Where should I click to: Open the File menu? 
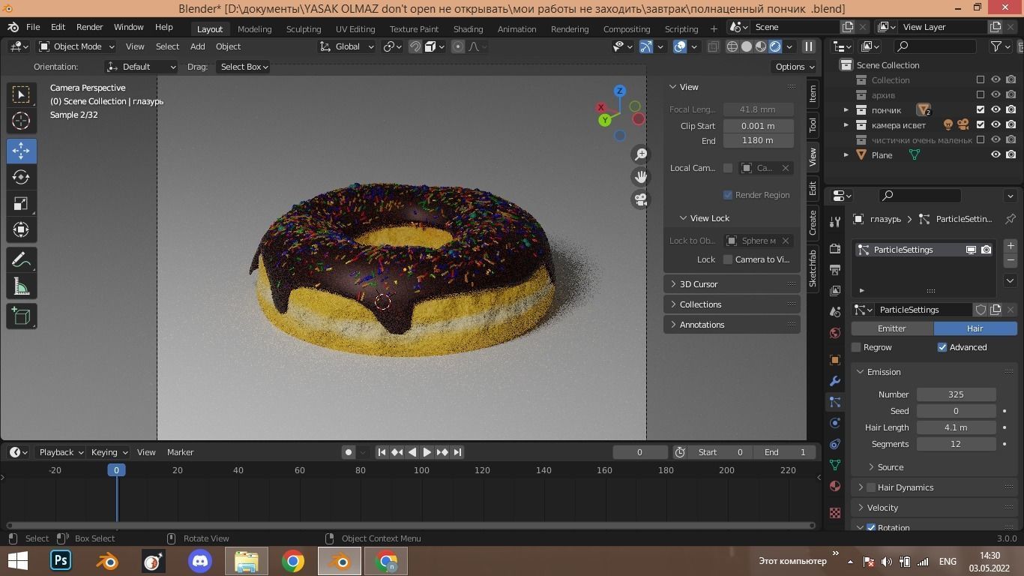pyautogui.click(x=33, y=27)
